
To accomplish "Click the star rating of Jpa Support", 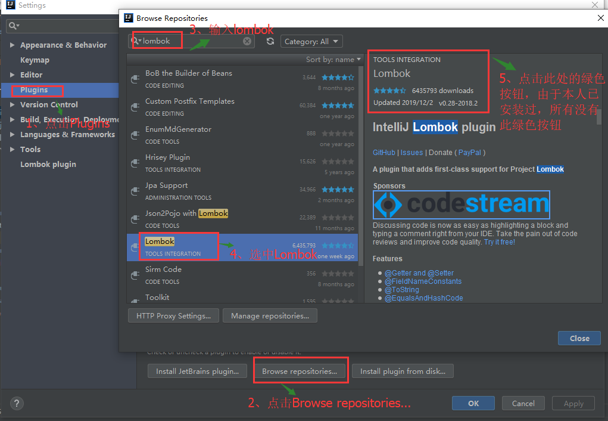I will [x=338, y=190].
